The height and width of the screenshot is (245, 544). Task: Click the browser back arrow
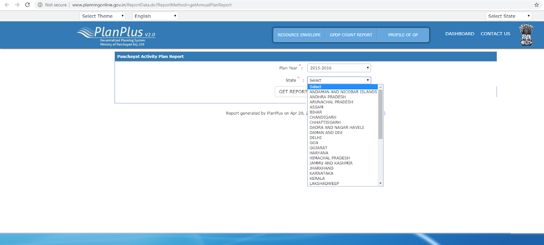point(7,5)
